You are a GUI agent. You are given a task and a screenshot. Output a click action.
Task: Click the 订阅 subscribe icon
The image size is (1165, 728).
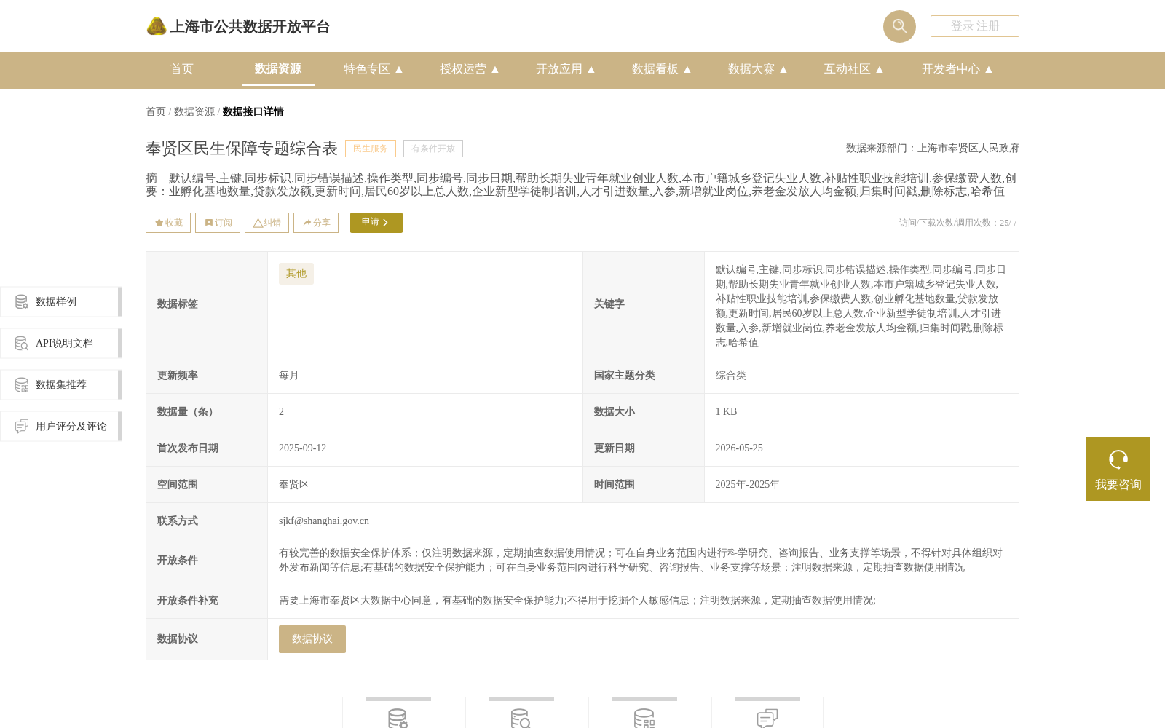209,223
